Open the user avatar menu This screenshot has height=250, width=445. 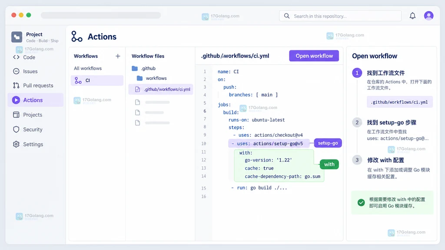coord(428,16)
